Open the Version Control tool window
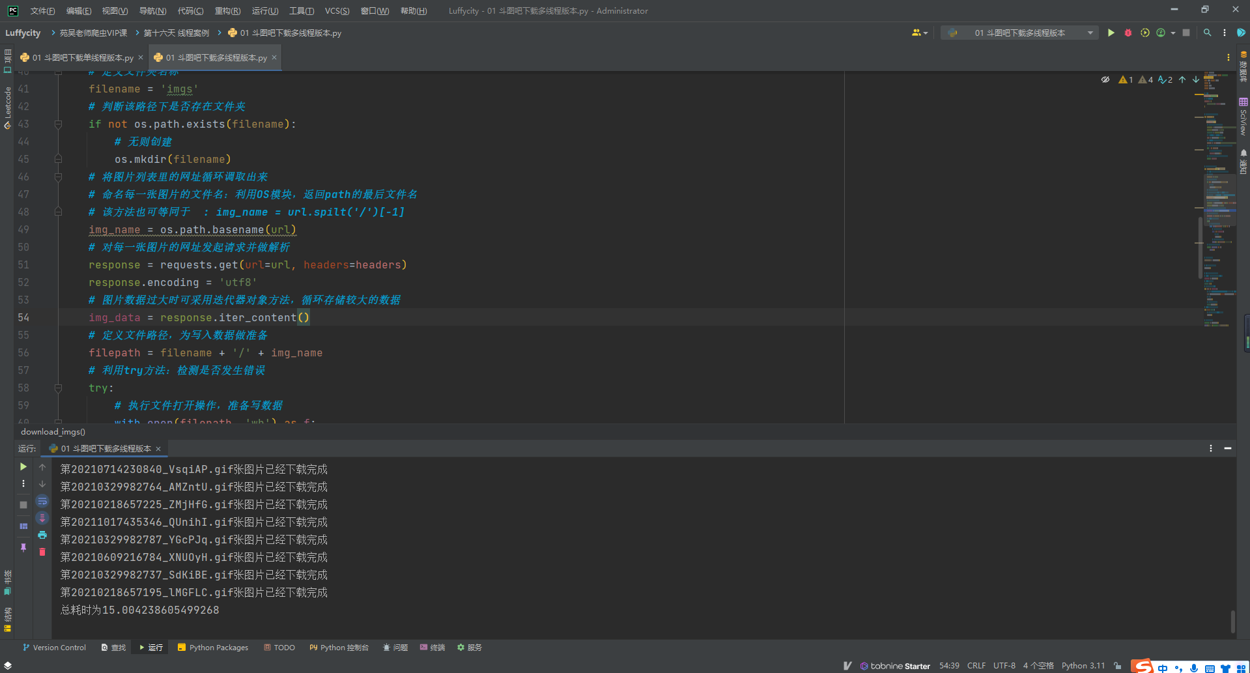The height and width of the screenshot is (673, 1250). pyautogui.click(x=54, y=648)
